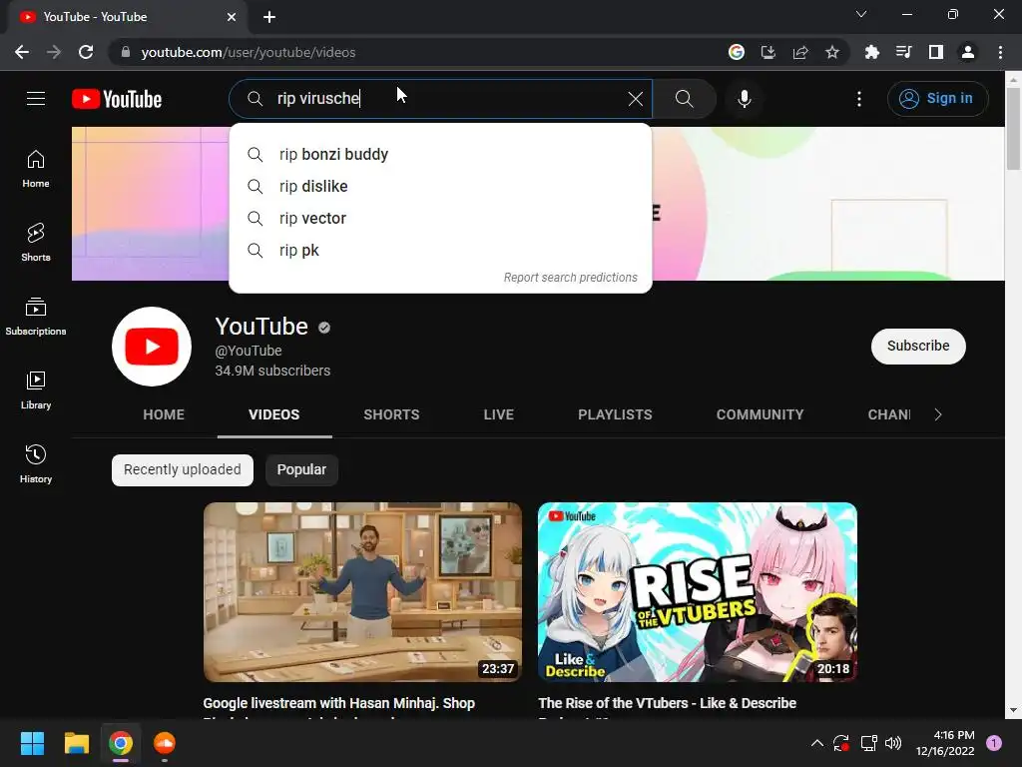Clear the search query with the X
This screenshot has width=1022, height=767.
tap(635, 99)
